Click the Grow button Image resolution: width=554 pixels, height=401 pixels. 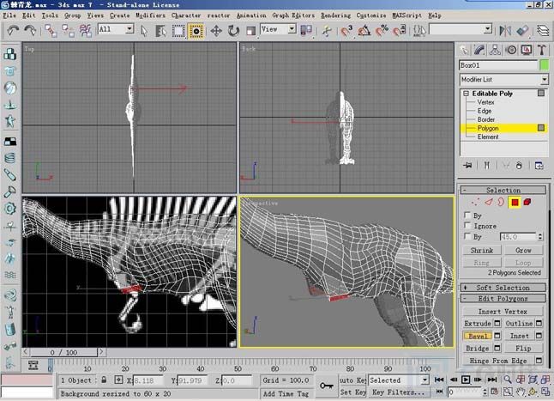tap(523, 251)
